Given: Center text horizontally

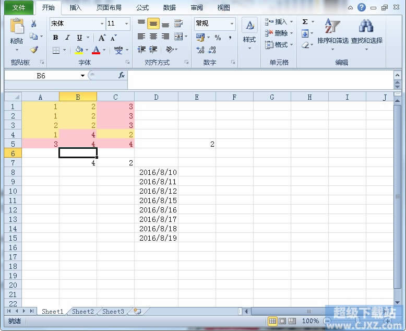Looking at the screenshot, I should [153, 36].
